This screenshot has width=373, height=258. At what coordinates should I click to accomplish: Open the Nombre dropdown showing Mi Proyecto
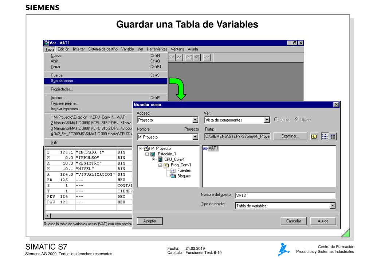pyautogui.click(x=195, y=137)
